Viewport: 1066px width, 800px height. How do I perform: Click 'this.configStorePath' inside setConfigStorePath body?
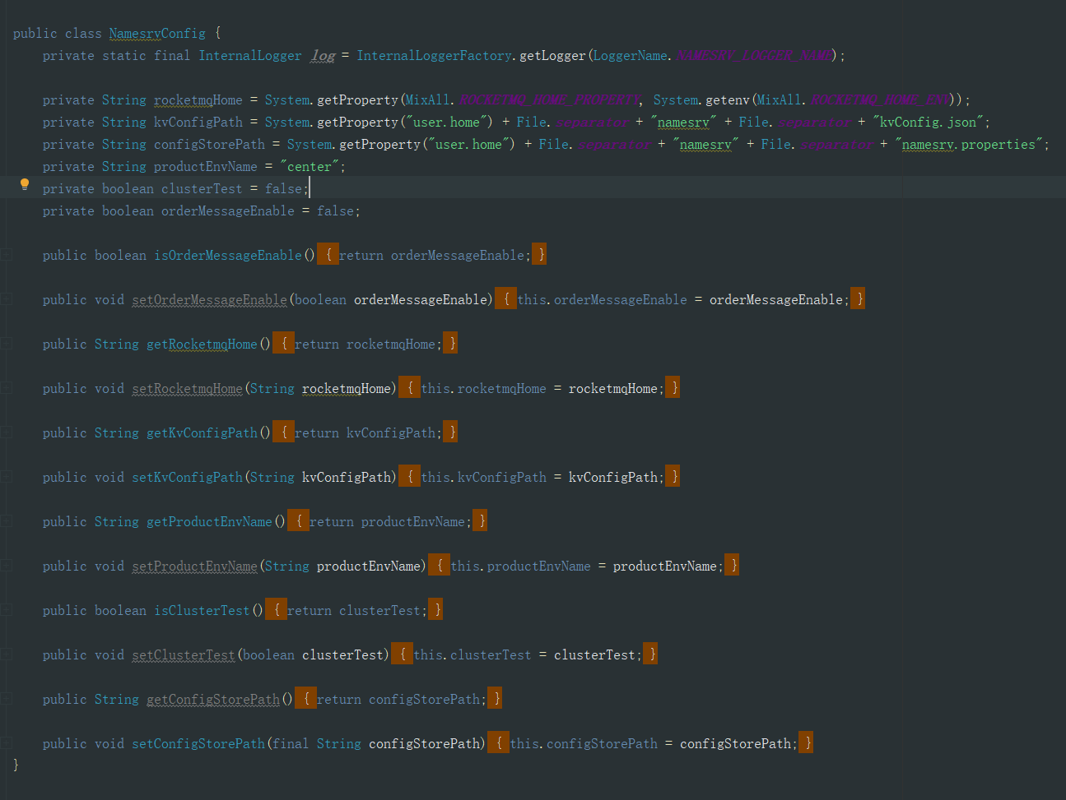(x=584, y=744)
